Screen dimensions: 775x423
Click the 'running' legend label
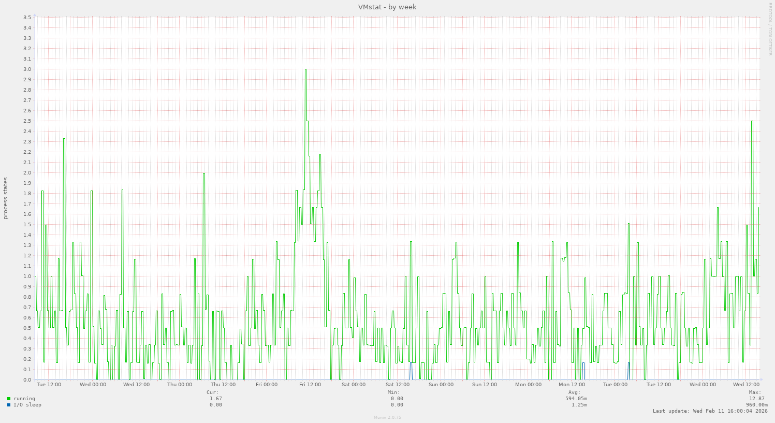(24, 399)
